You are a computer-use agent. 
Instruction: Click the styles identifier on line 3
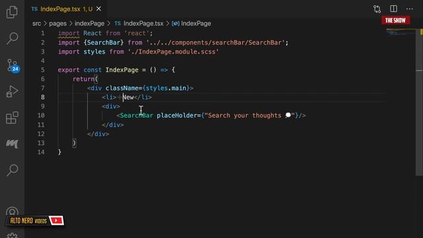[95, 52]
